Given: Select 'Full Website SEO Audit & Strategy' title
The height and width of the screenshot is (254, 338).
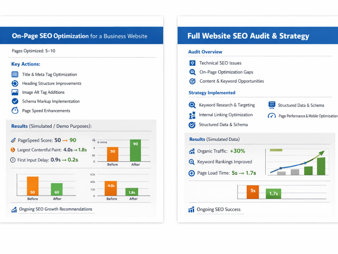Looking at the screenshot, I should tap(248, 36).
